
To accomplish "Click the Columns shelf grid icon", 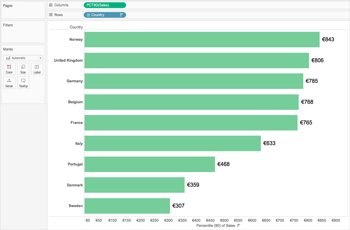I will 51,5.
